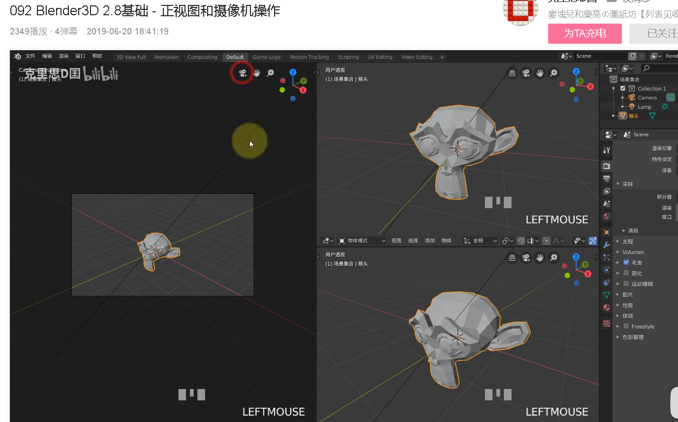Select the pan hand icon in top-right viewport
The height and width of the screenshot is (422, 678).
pos(540,73)
